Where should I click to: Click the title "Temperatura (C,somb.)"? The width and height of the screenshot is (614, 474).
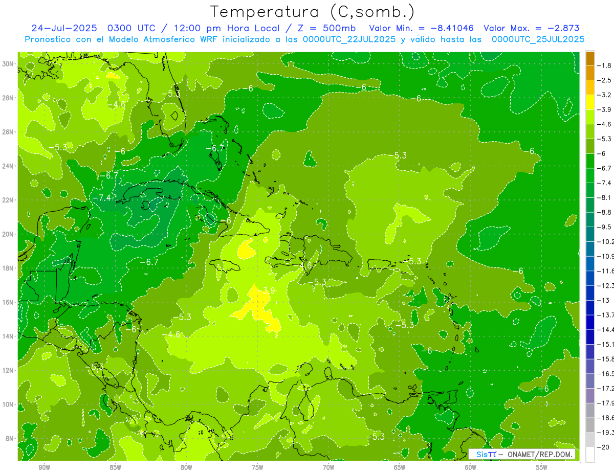[x=313, y=11]
